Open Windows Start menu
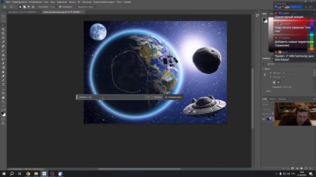Viewport: 316px width, 177px height. pos(4,174)
